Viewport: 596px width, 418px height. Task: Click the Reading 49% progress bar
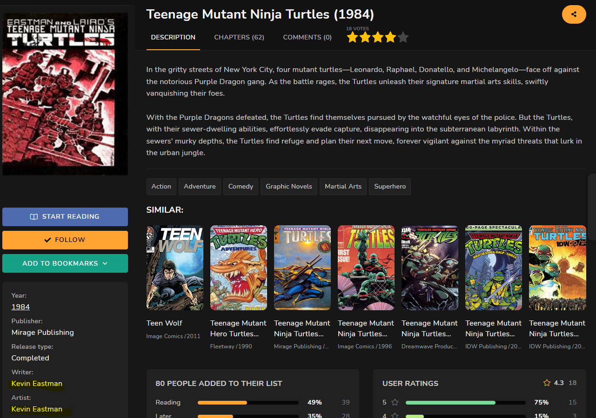248,403
